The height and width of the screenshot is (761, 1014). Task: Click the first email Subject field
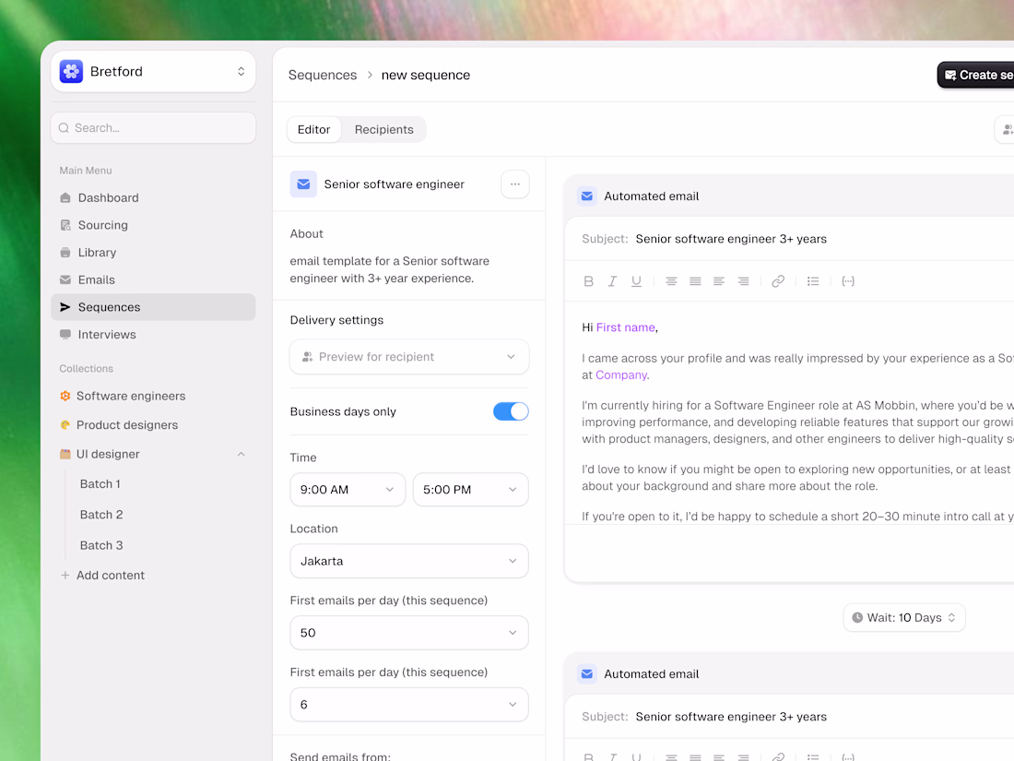[790, 239]
